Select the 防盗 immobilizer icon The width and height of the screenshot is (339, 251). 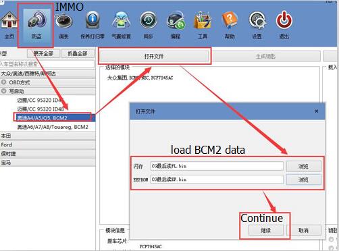point(36,21)
